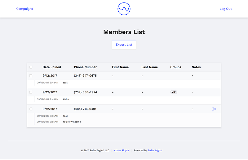Click the Groups column header
The width and height of the screenshot is (248, 160).
pos(176,67)
